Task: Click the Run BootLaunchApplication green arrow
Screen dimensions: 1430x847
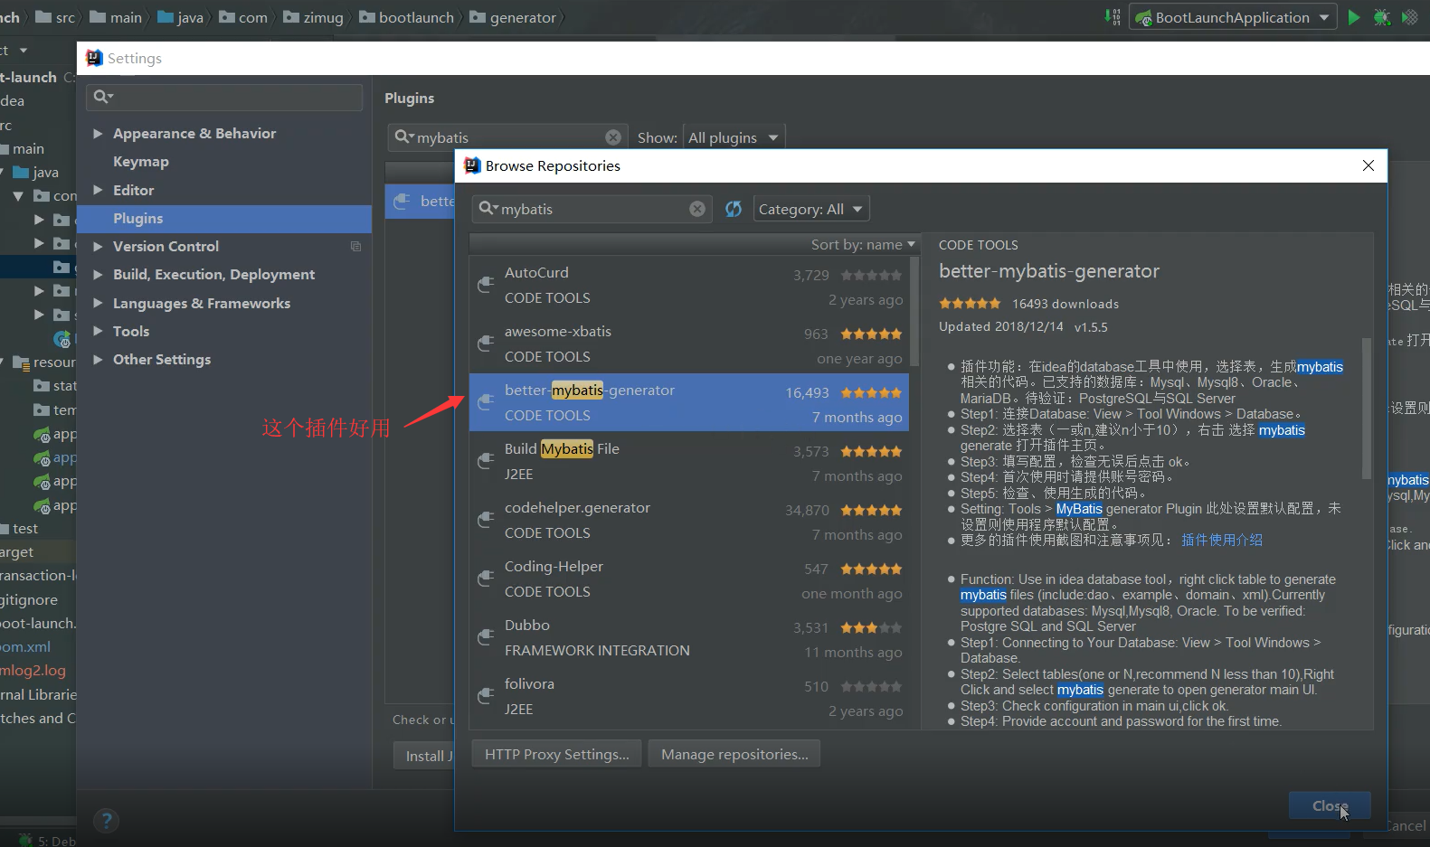Action: [1353, 17]
